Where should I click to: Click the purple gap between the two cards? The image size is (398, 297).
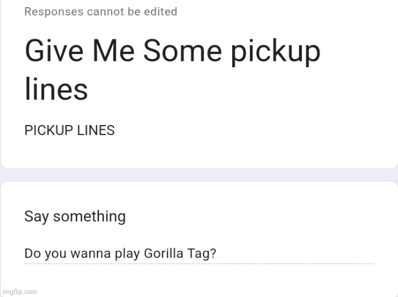(199, 174)
